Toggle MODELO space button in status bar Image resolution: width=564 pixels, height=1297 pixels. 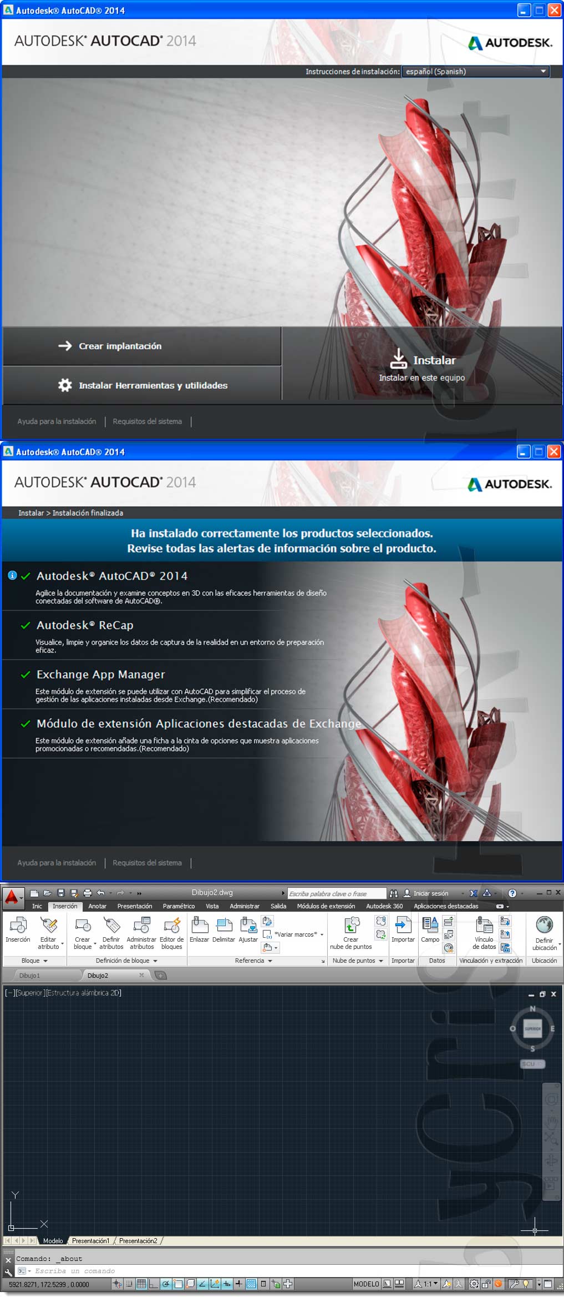point(366,1284)
